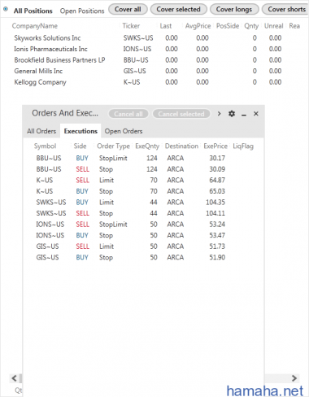The width and height of the screenshot is (309, 397).
Task: Switch to the Open Orders tab
Action: [124, 131]
